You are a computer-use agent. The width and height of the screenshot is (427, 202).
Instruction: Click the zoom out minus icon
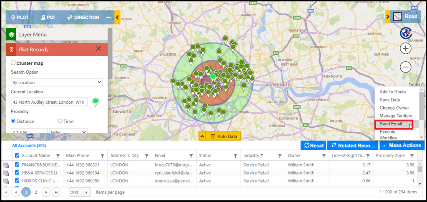[406, 67]
